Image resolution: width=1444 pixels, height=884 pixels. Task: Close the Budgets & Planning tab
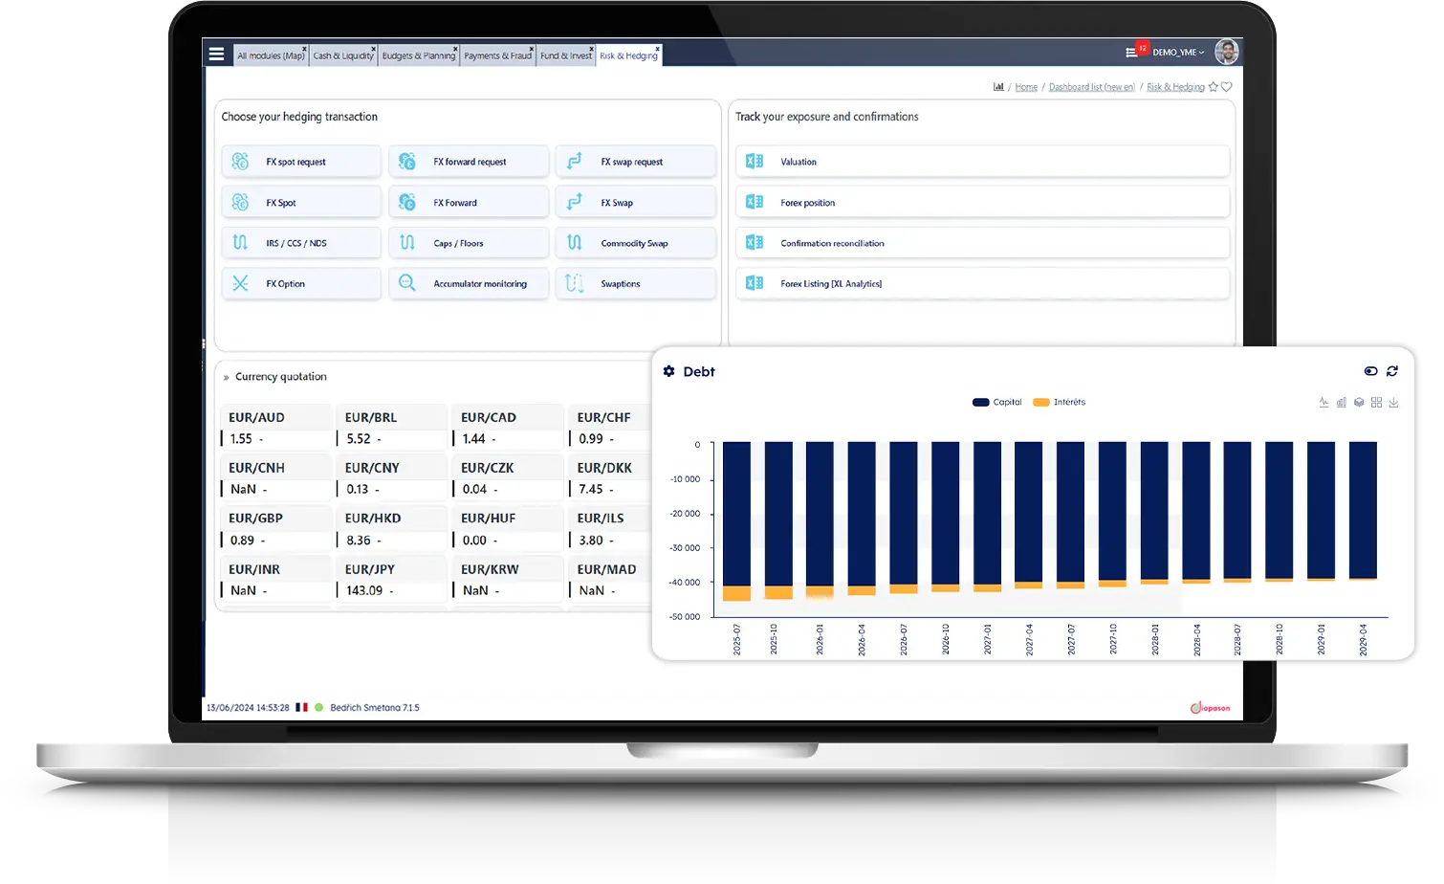pos(455,49)
